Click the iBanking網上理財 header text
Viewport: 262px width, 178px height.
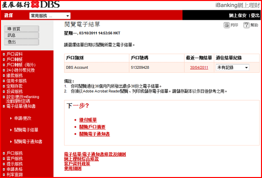click(237, 5)
